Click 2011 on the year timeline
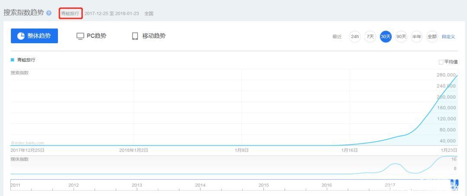The height and width of the screenshot is (196, 467). (15, 185)
